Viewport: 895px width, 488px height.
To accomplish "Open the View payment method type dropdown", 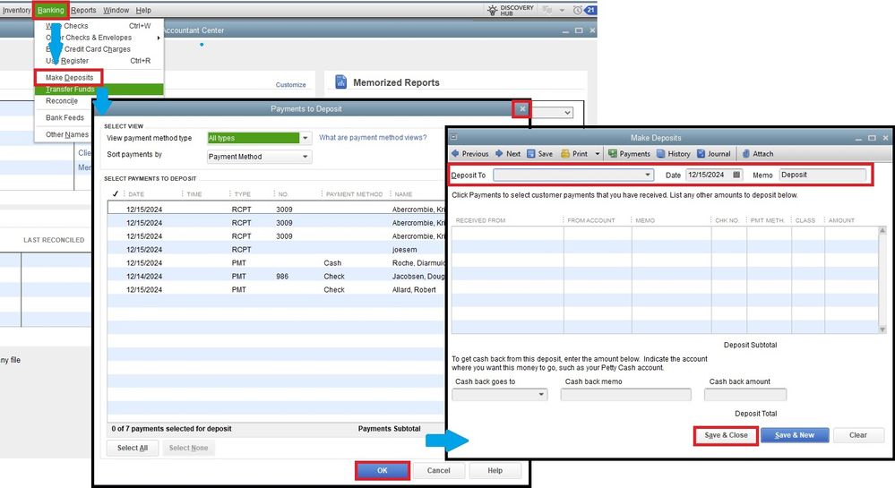I will [306, 138].
